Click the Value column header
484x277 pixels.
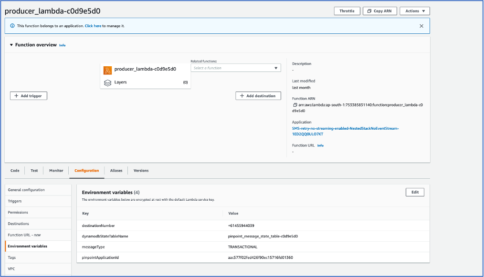tap(233, 214)
